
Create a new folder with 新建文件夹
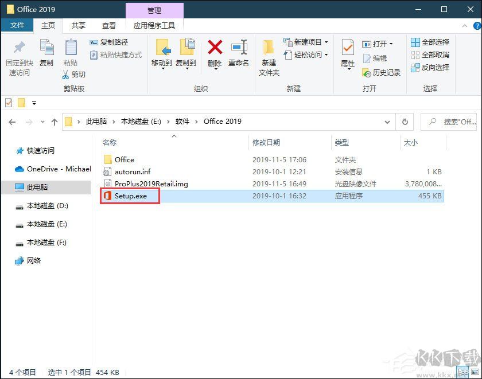[x=268, y=54]
